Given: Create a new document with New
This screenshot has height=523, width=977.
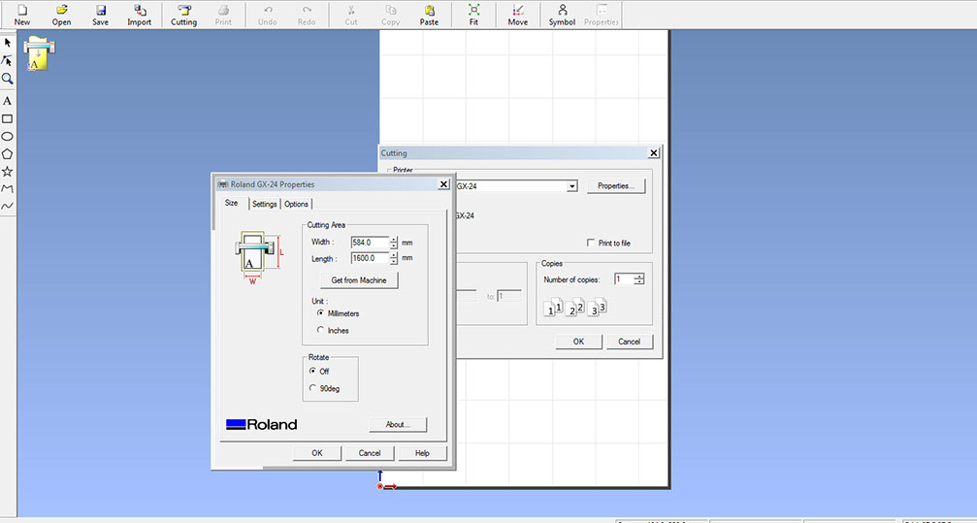Looking at the screenshot, I should 21,15.
